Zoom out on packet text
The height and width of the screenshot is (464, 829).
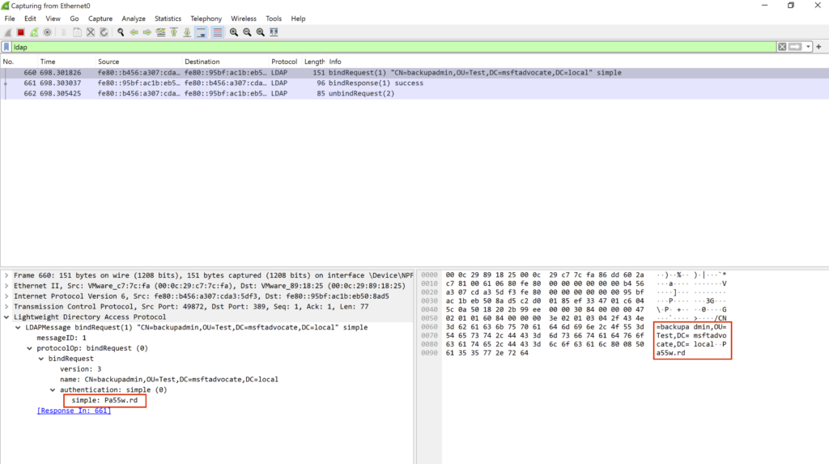click(247, 32)
